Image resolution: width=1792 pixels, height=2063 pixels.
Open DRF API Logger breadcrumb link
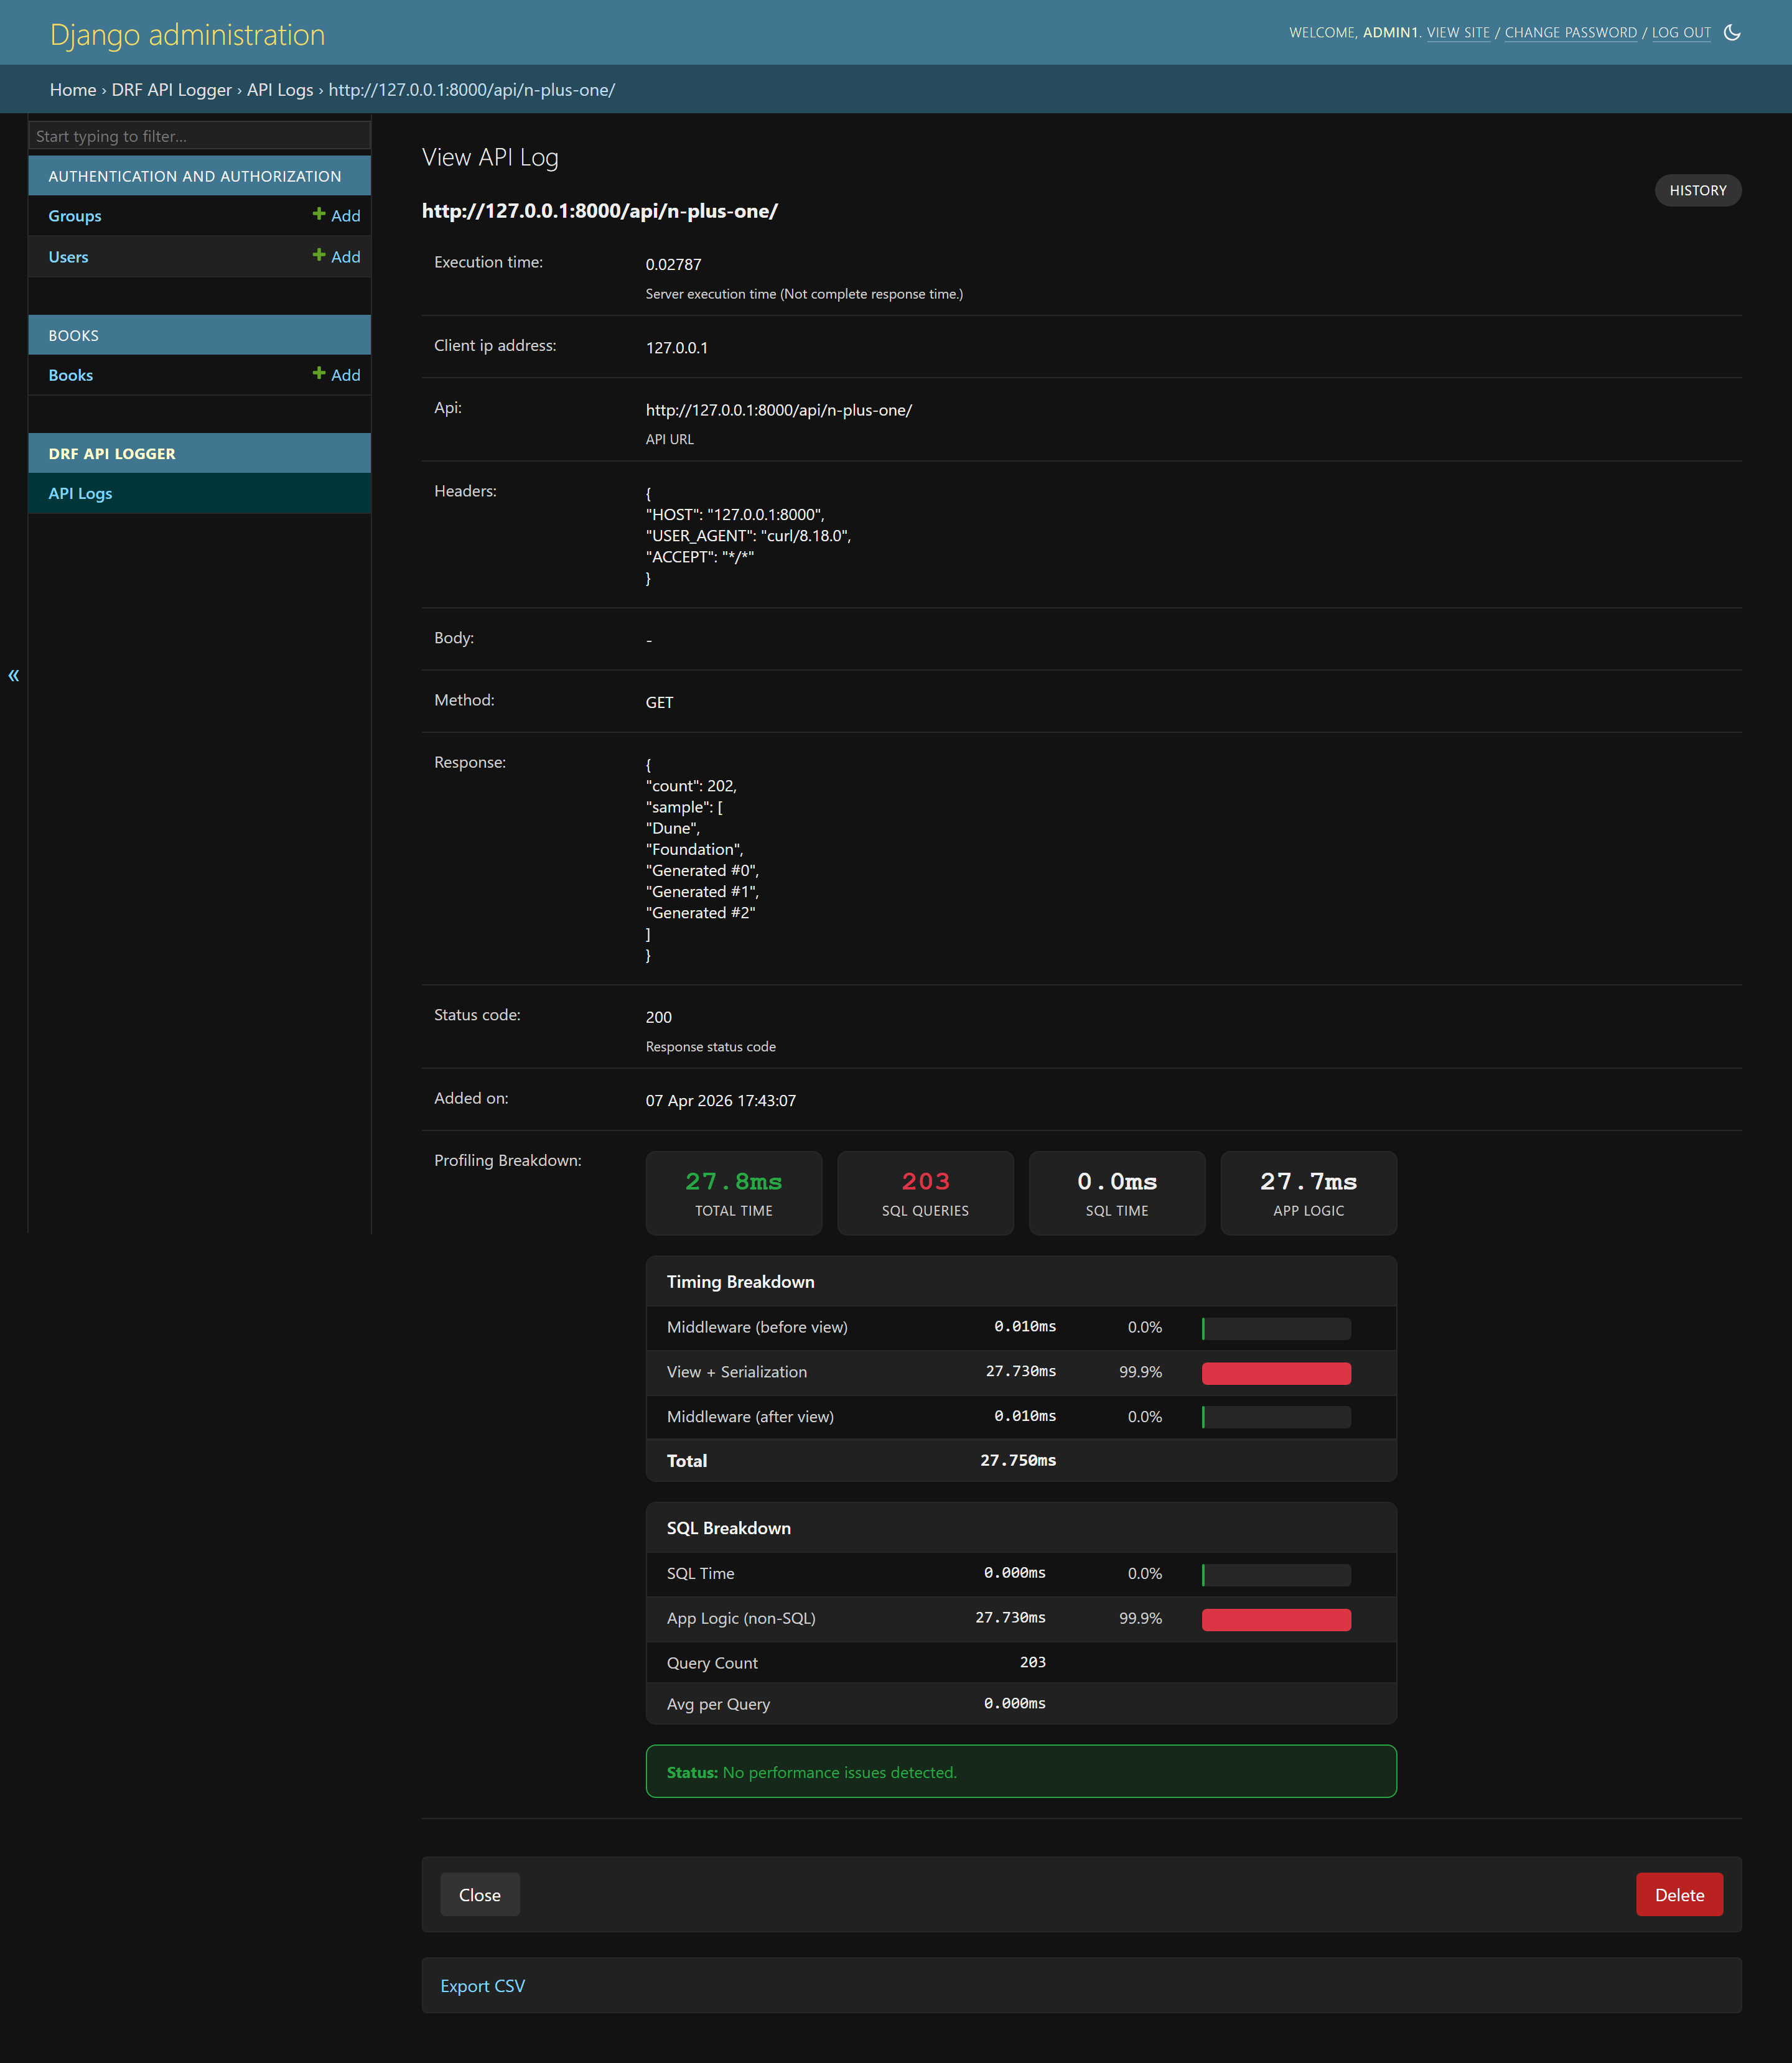[171, 90]
